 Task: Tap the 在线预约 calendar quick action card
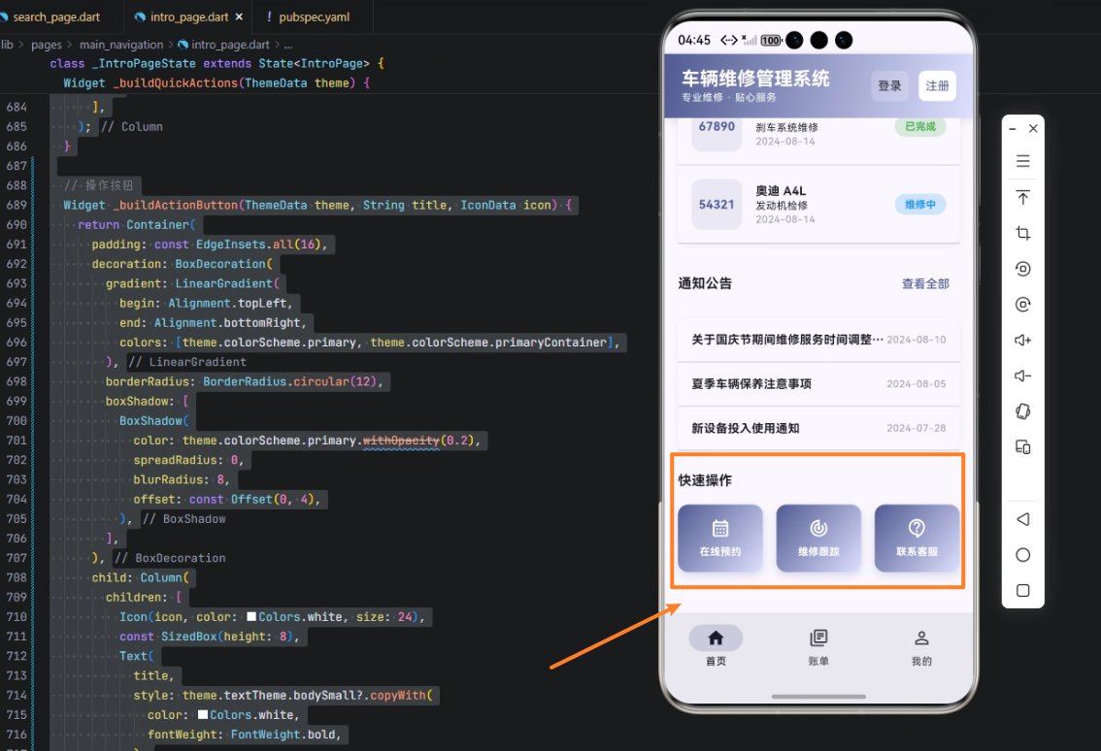[x=720, y=538]
